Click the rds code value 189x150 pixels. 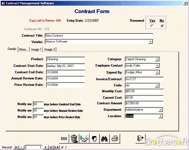coord(127,85)
